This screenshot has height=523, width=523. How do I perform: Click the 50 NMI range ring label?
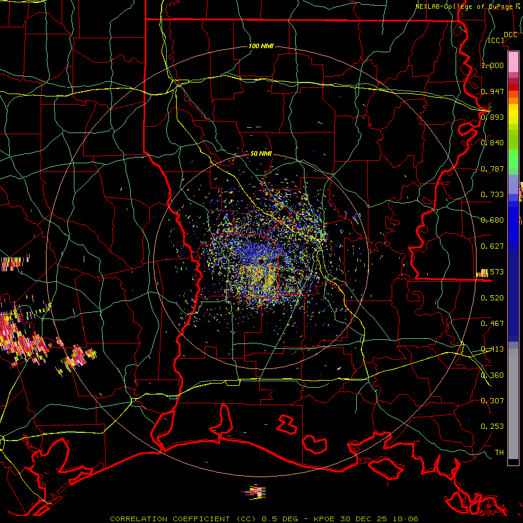click(x=261, y=153)
